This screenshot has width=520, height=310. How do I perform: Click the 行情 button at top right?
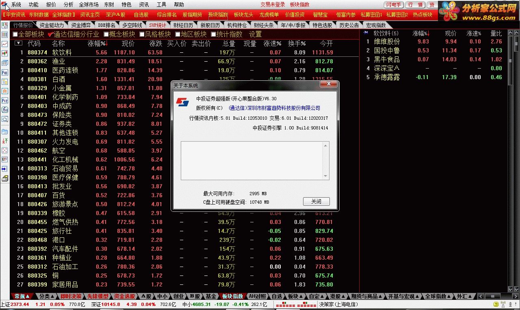click(416, 4)
